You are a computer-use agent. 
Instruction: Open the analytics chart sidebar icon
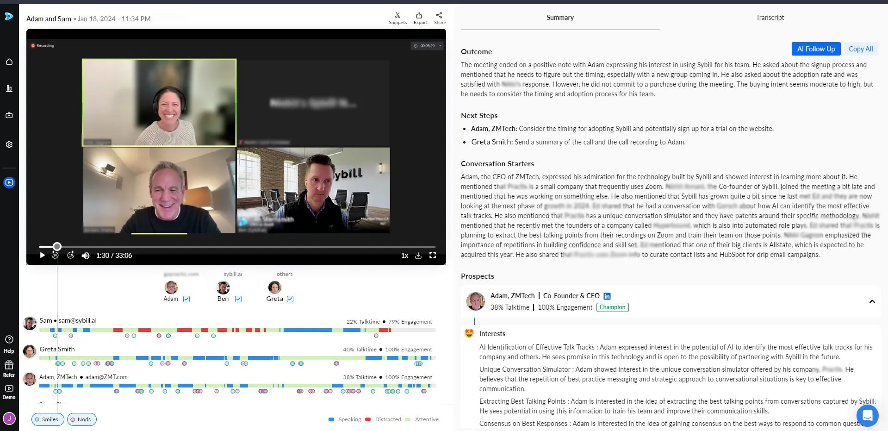point(9,88)
